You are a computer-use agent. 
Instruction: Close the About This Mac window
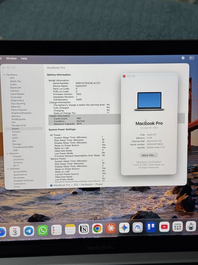click(x=124, y=76)
